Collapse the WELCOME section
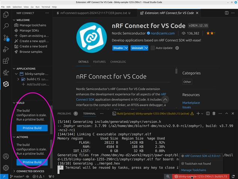This screenshot has height=179, width=238. [14, 20]
